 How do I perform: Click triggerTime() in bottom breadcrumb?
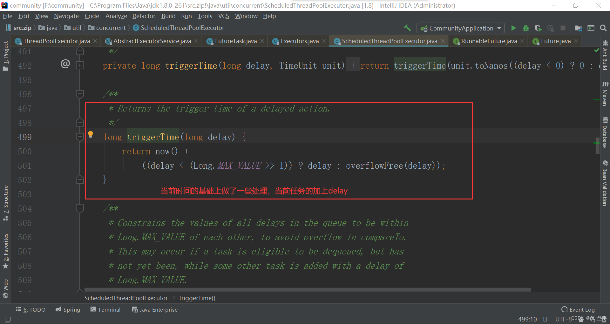[197, 298]
